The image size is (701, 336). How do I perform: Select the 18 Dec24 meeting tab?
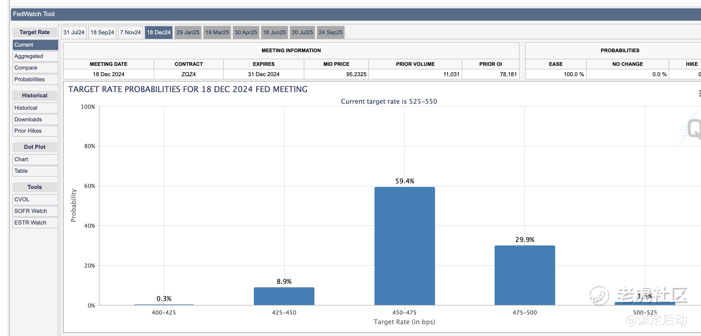tap(159, 32)
